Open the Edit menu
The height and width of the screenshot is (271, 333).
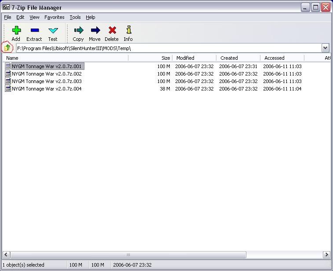[20, 17]
